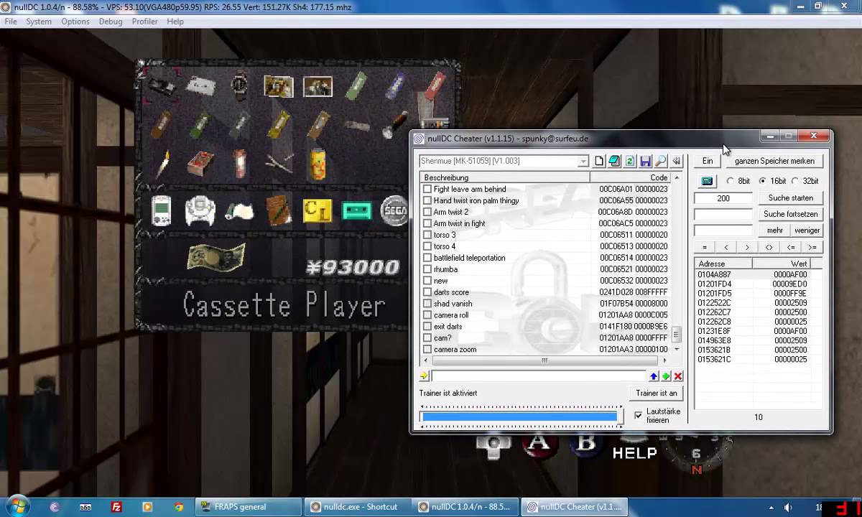862x517 pixels.
Task: Click the yellow arrow icon left of entry field
Action: 424,376
